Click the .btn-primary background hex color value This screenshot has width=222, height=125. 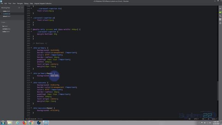coord(54,50)
